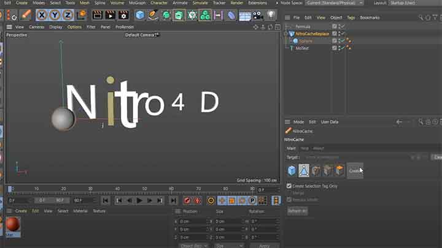Select the Sphere object in Object Manager
The height and width of the screenshot is (248, 442).
[x=306, y=41]
